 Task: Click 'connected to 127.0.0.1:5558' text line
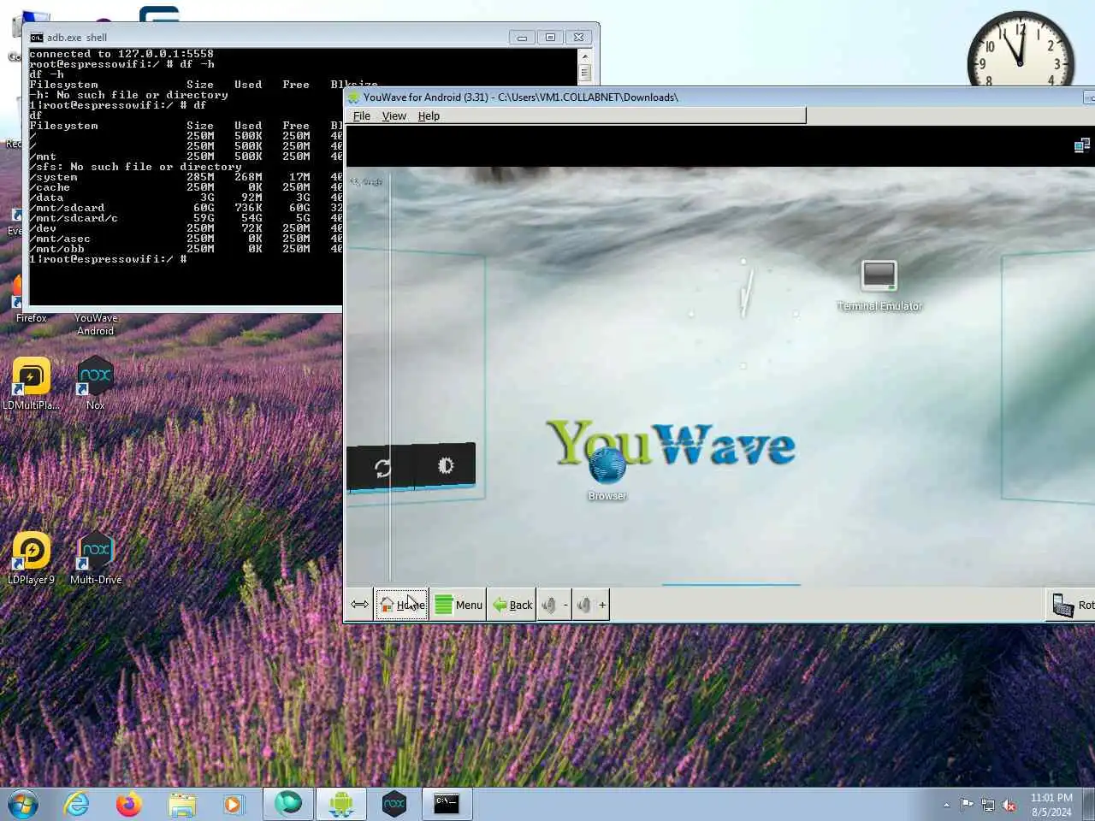[x=121, y=54]
